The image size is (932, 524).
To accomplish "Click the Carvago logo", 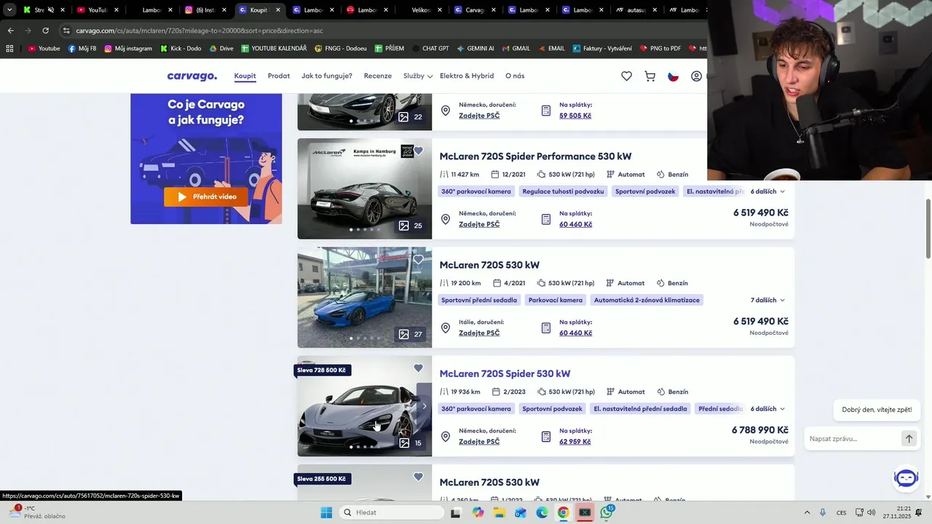I will pos(192,76).
